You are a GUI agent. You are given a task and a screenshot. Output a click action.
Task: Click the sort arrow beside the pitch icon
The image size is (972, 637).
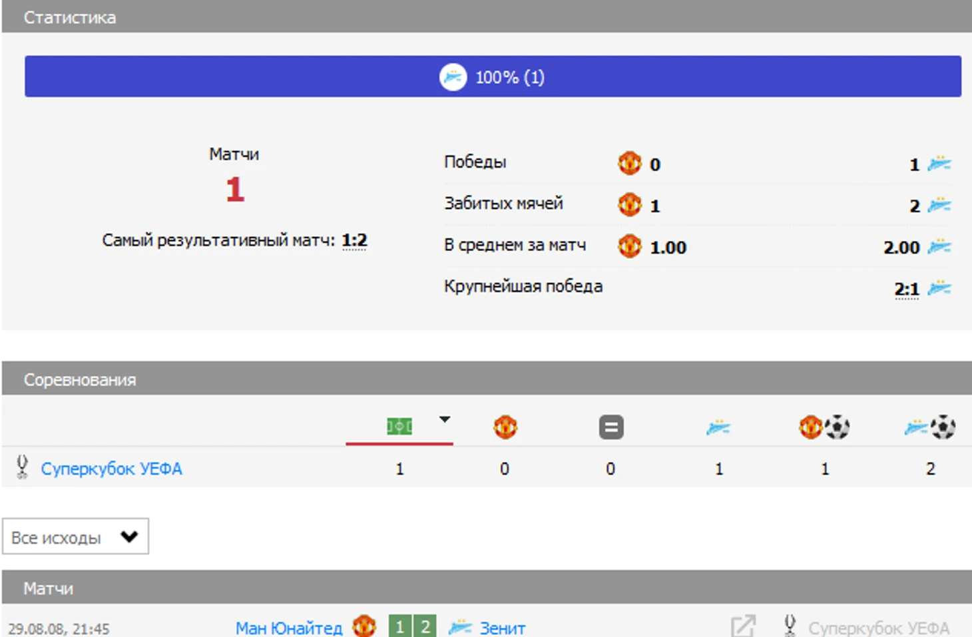coord(445,419)
